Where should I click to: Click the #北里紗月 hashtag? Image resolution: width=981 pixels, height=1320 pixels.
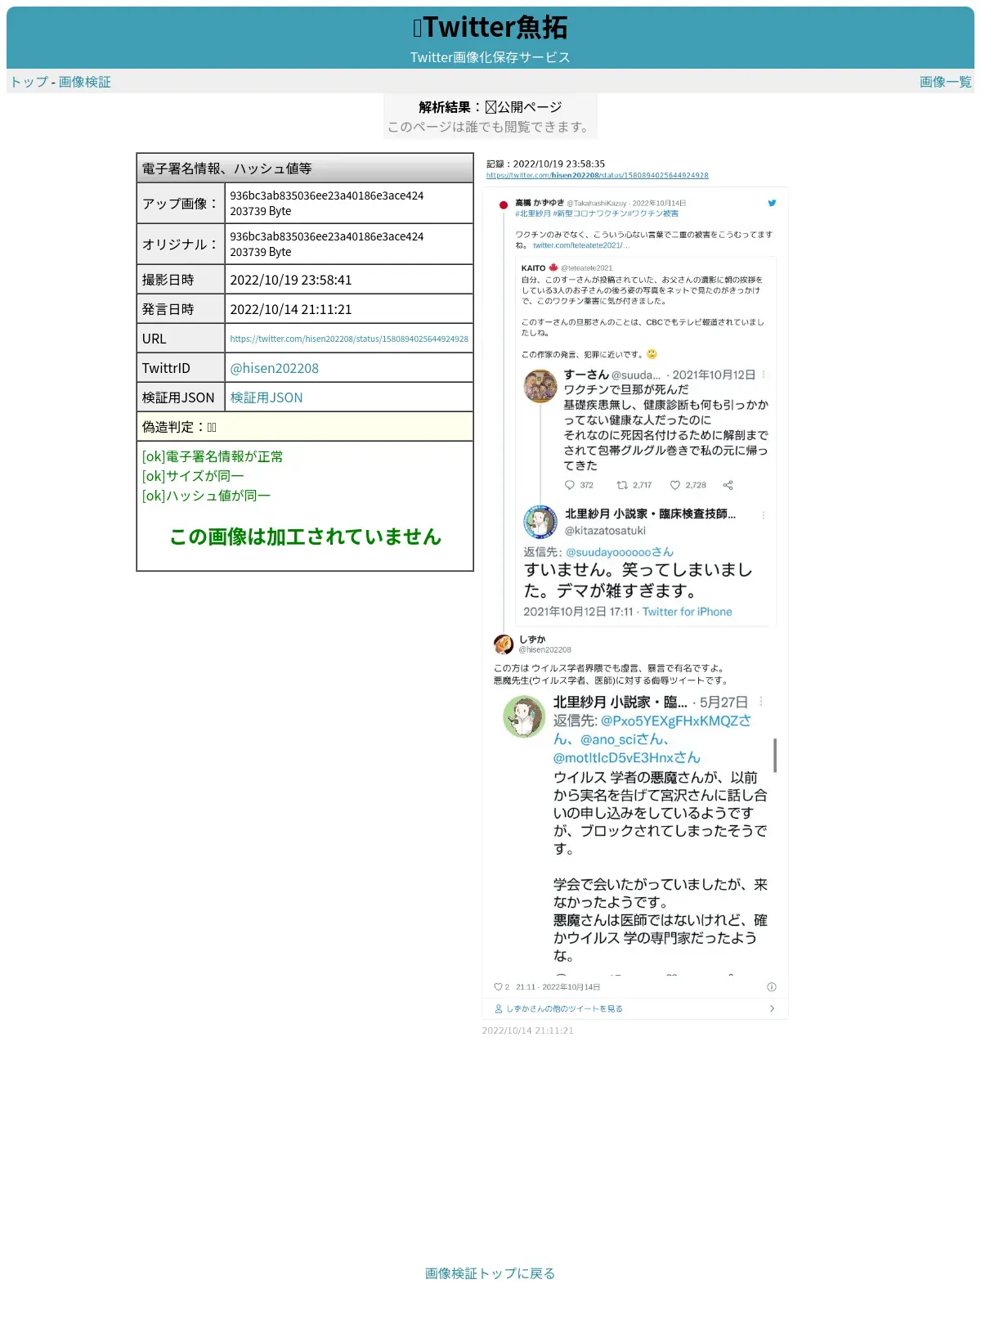[533, 213]
